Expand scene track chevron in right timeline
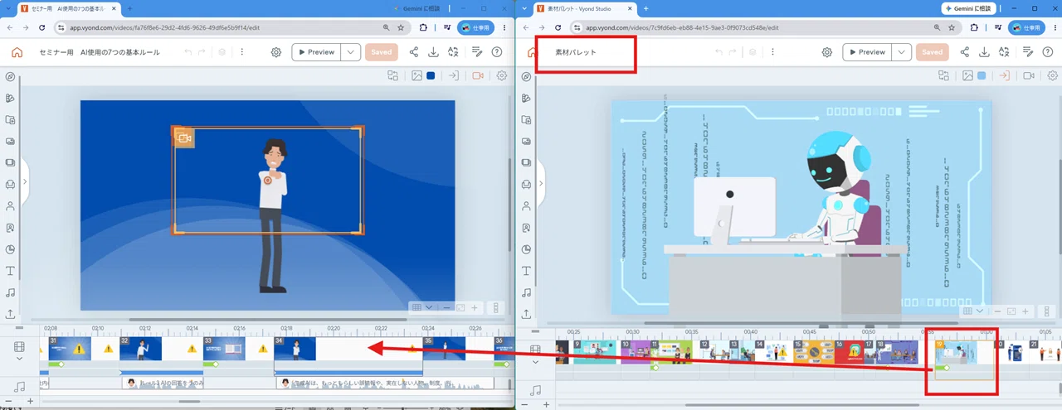 pos(536,362)
